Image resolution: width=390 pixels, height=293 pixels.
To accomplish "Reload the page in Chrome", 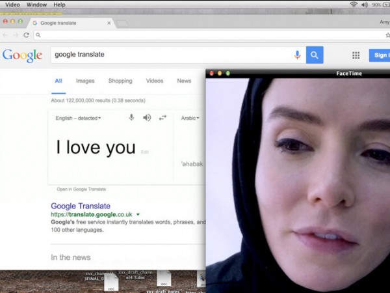I will coord(26,35).
